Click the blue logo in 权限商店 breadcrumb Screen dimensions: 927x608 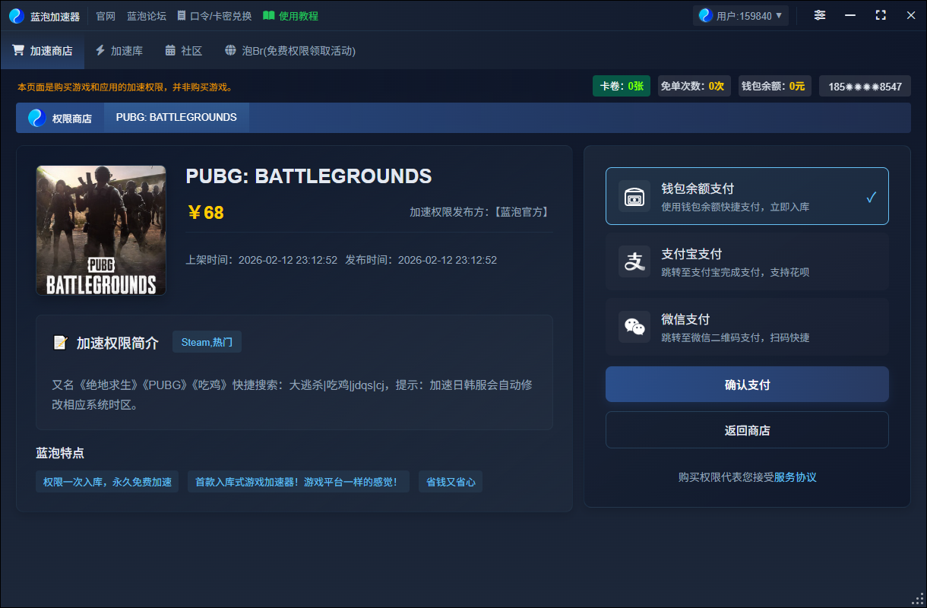click(37, 118)
